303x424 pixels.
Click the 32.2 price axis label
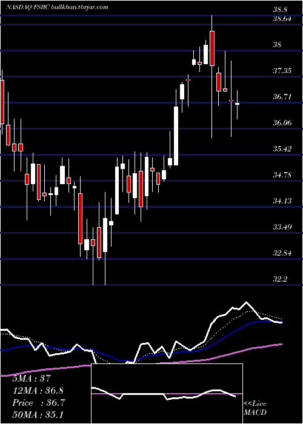(280, 279)
